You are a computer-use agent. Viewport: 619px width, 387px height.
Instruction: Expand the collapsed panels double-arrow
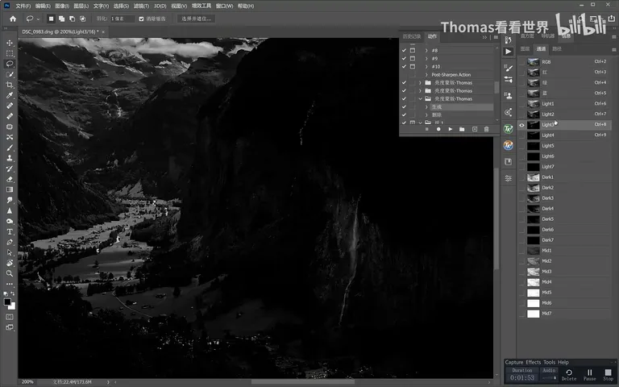[x=484, y=37]
